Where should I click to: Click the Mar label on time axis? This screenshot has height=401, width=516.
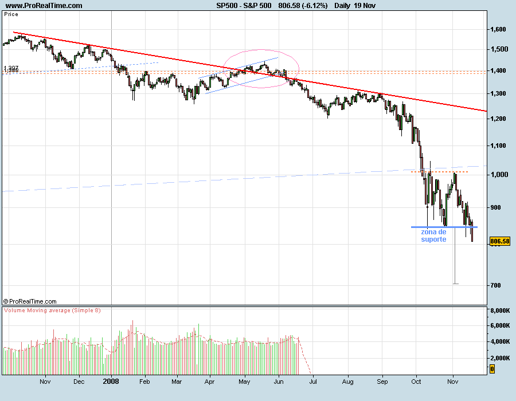click(x=177, y=382)
